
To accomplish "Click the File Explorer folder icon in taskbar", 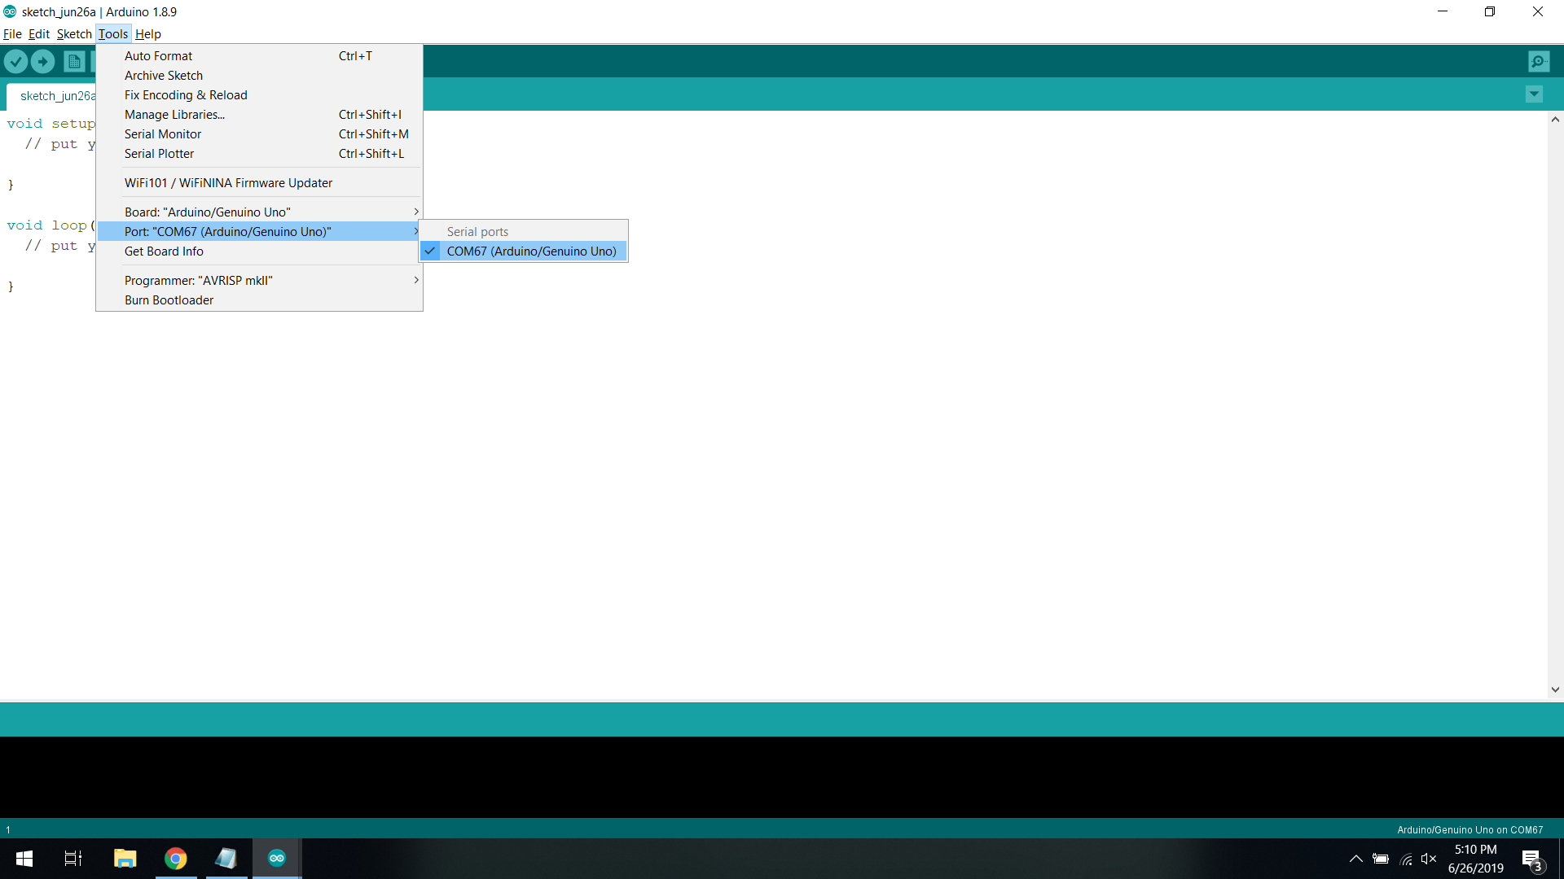I will pyautogui.click(x=124, y=858).
